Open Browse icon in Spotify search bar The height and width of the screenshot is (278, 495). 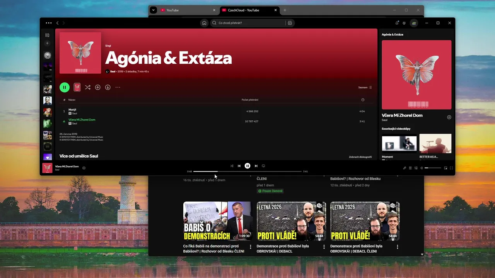[290, 23]
